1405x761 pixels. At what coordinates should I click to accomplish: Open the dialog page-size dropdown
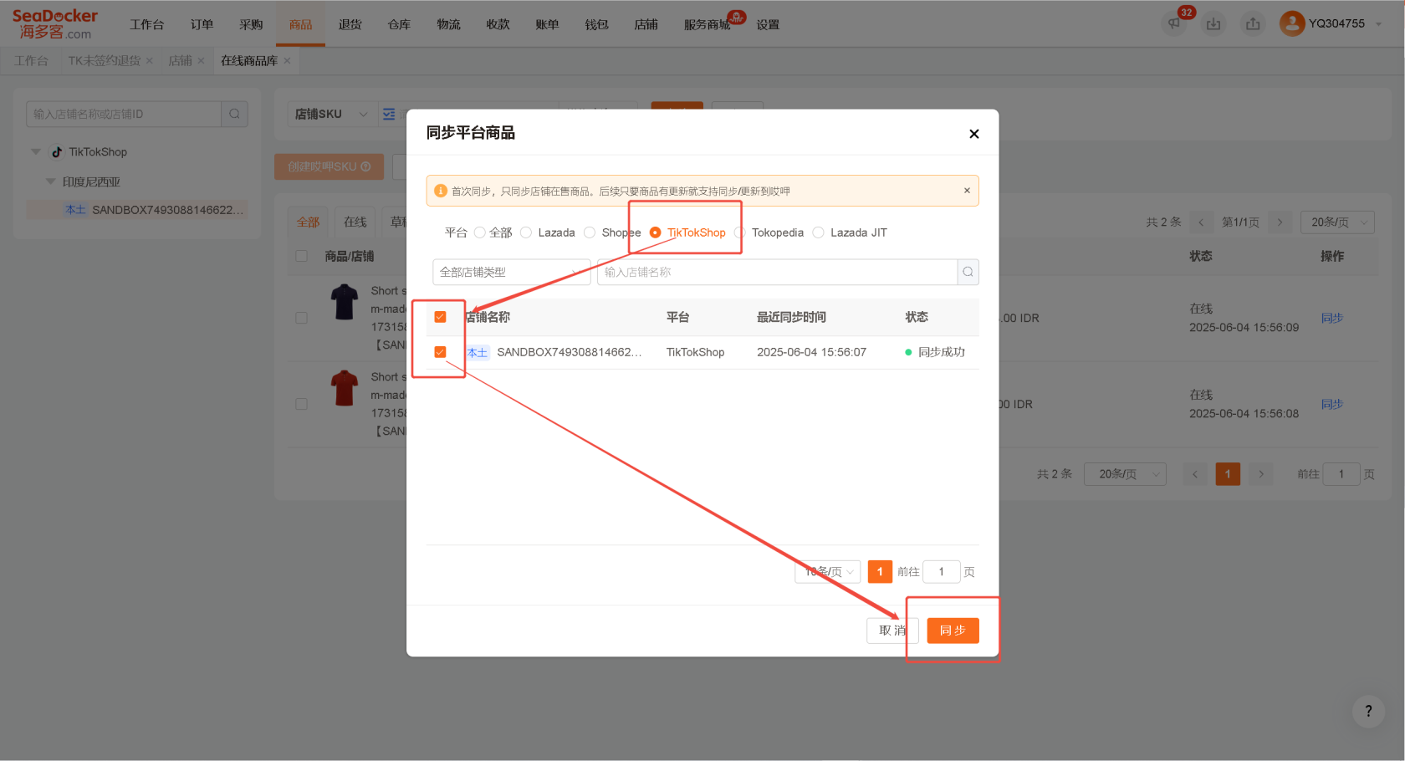pyautogui.click(x=827, y=572)
